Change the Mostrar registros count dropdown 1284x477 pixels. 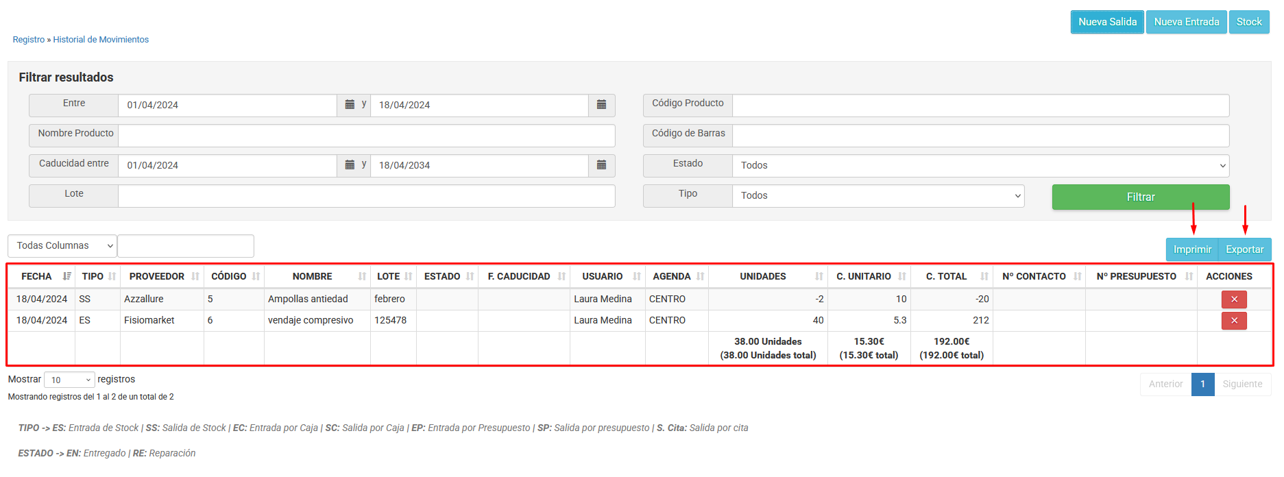pos(69,380)
